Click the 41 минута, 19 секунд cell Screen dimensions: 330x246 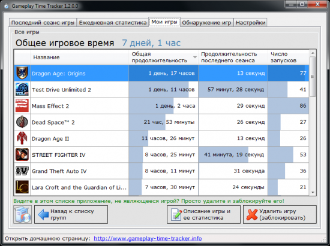[233, 154]
